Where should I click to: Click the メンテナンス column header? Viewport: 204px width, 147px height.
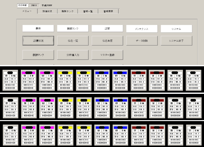click(142, 29)
